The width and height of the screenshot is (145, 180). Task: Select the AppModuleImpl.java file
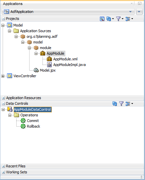pos(69,65)
